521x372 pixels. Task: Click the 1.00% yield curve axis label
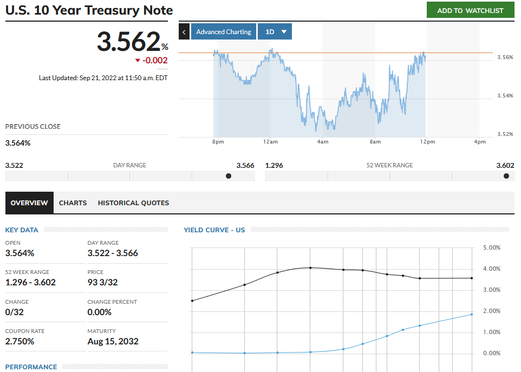click(492, 332)
